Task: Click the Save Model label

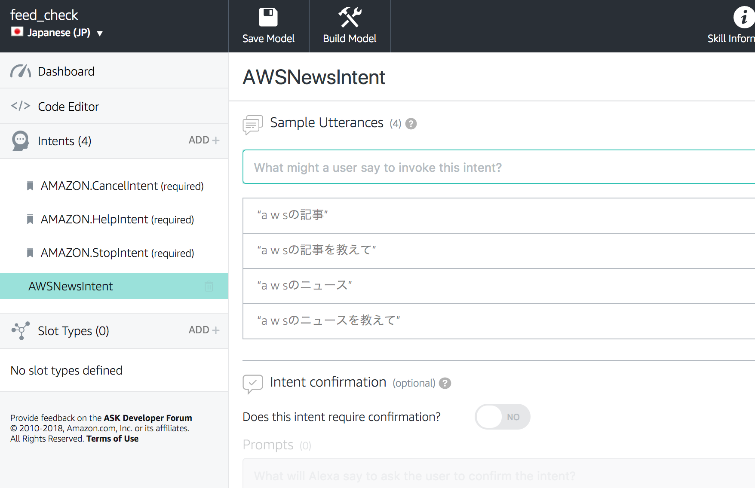Action: [268, 39]
